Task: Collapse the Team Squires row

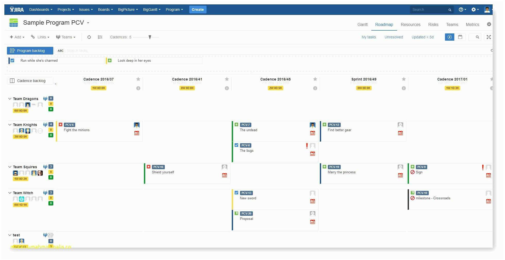Action: 10,167
